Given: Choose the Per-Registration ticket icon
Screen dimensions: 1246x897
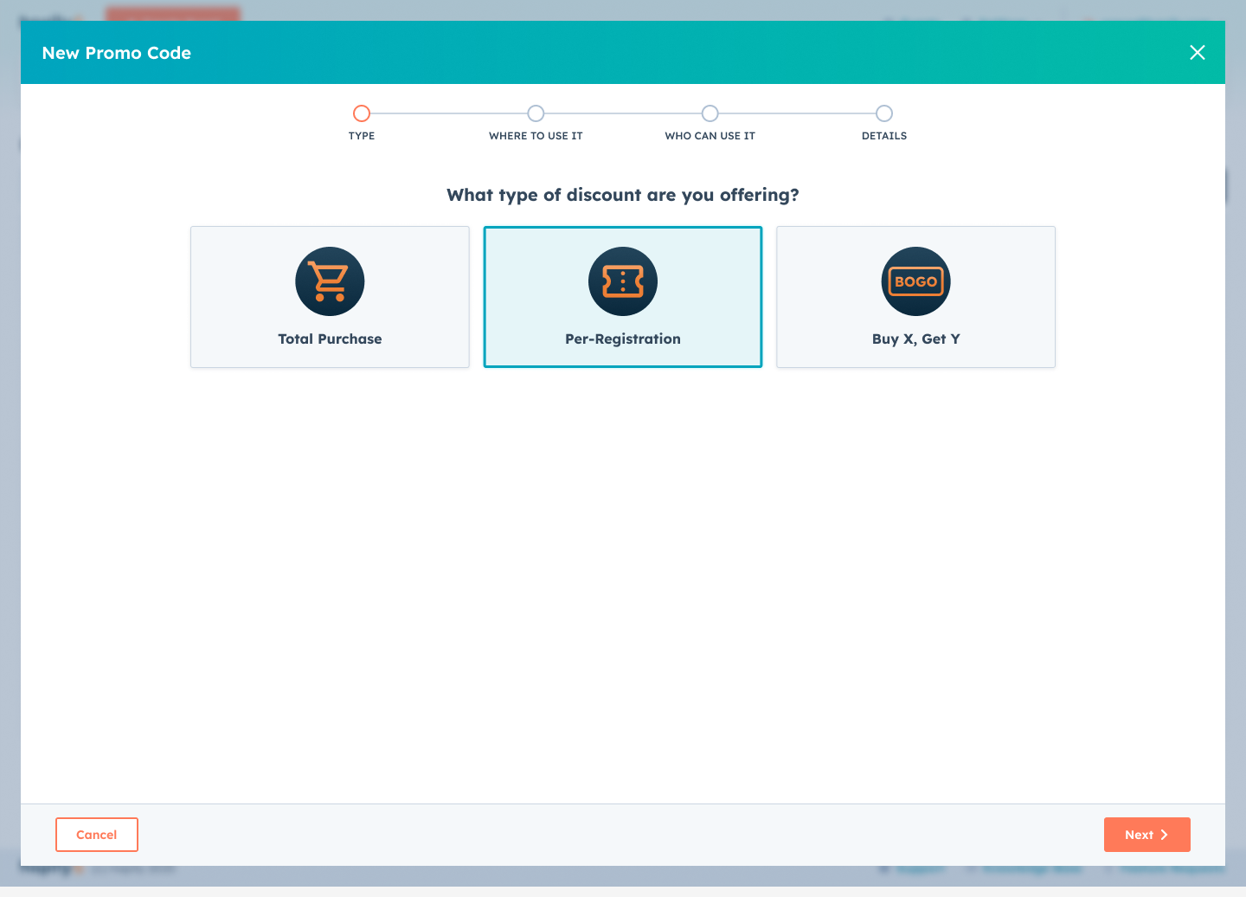Looking at the screenshot, I should click(x=623, y=281).
